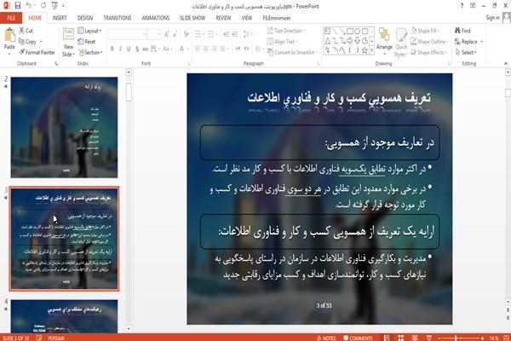
Task: Expand the Select dropdown in Editing
Action: coord(466,52)
